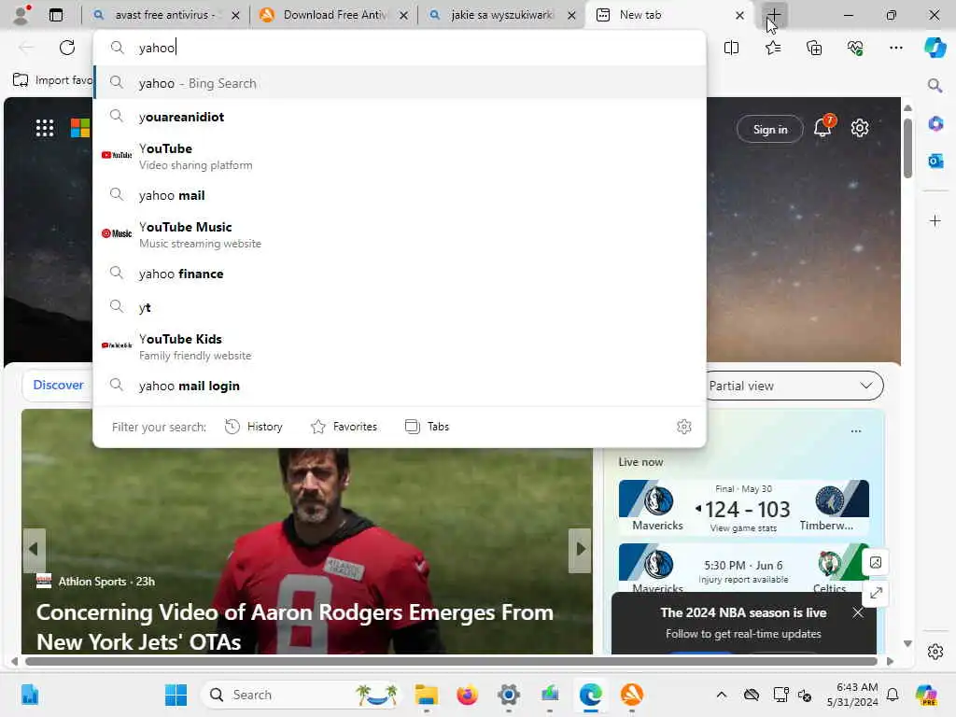
Task: Open Microsoft Edge in taskbar
Action: [590, 695]
